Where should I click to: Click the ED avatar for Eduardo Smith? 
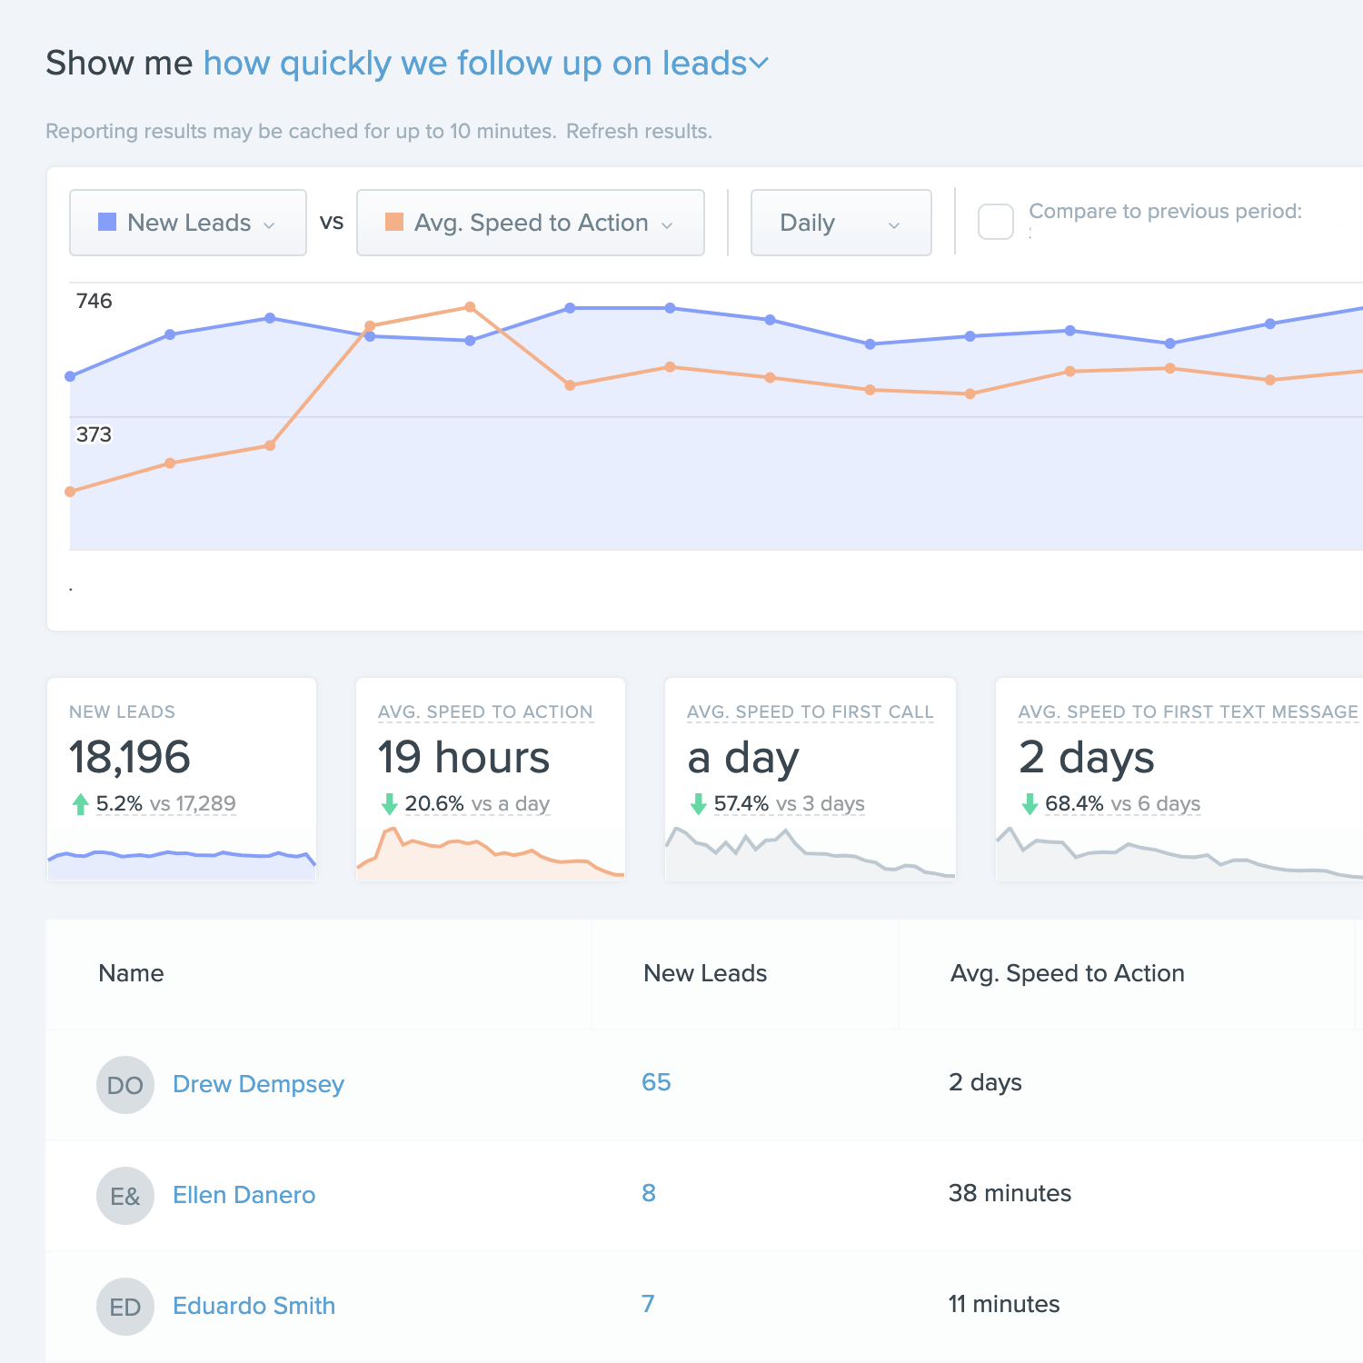[x=125, y=1307]
